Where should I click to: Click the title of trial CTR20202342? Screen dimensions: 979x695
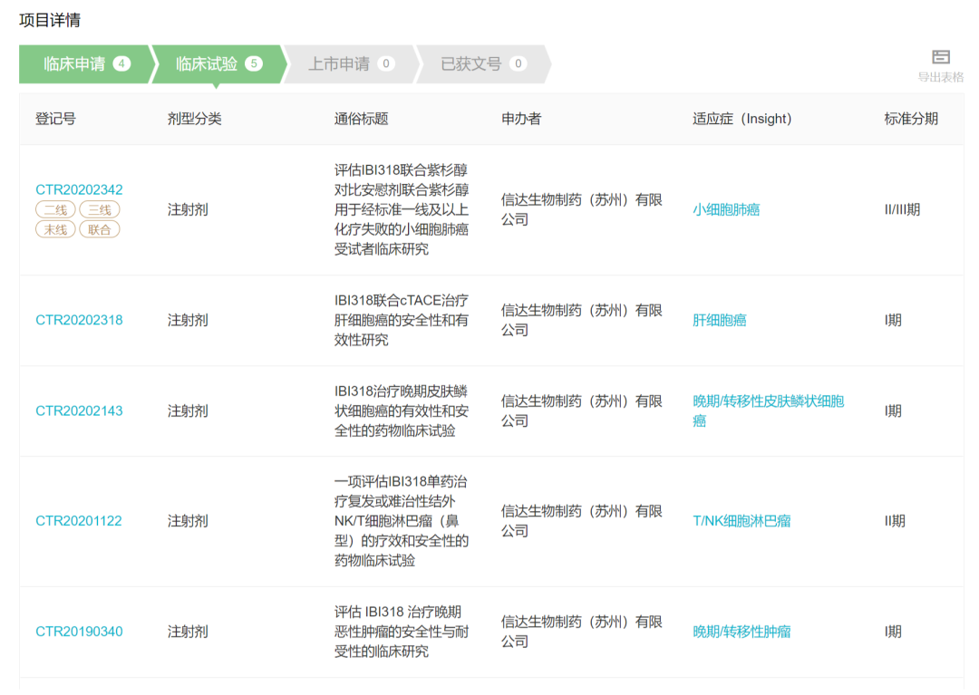click(x=402, y=209)
